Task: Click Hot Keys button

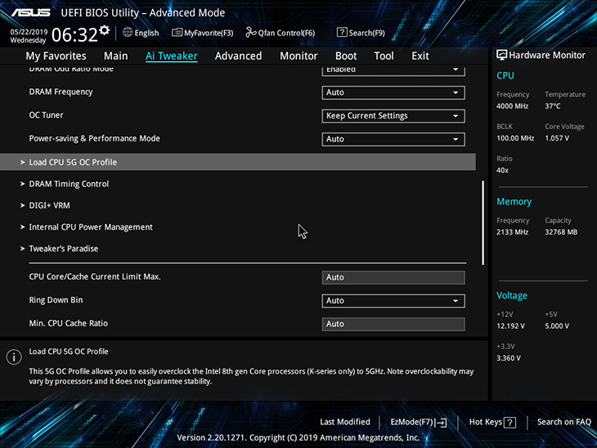Action: [492, 422]
